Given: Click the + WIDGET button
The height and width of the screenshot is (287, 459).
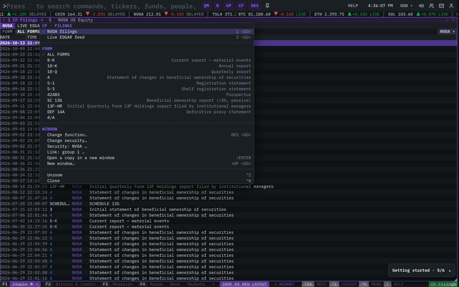Looking at the screenshot, I should pyautogui.click(x=284, y=284).
